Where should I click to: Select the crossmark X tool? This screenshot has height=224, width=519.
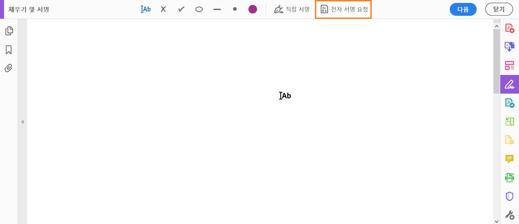(x=163, y=9)
